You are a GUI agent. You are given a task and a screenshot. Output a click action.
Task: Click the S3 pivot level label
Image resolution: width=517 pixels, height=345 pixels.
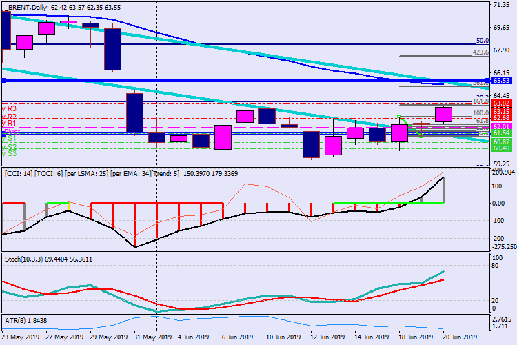10,153
